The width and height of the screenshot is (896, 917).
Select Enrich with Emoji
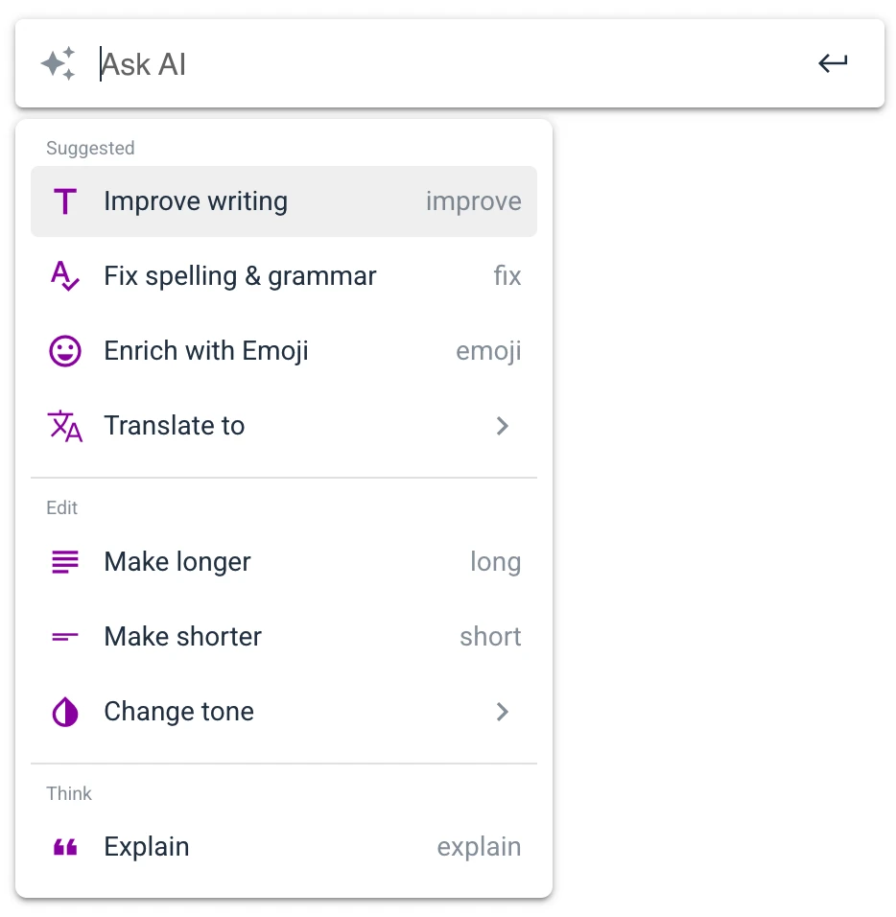click(x=284, y=351)
